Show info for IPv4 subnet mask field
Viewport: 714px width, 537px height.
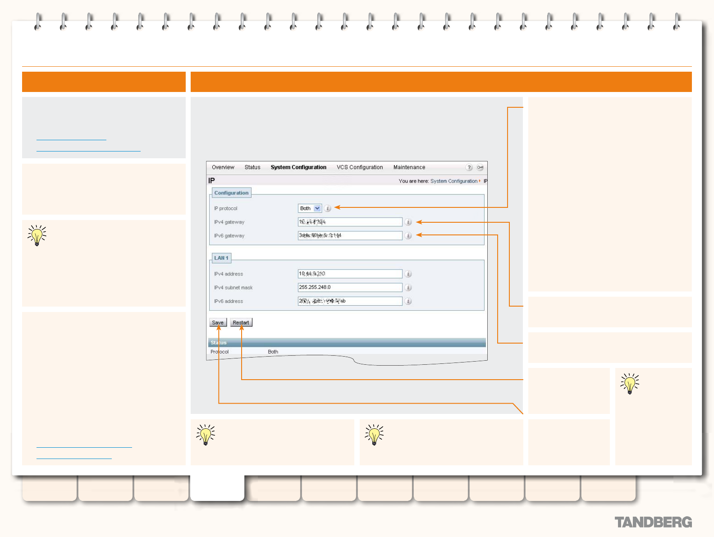pos(408,287)
